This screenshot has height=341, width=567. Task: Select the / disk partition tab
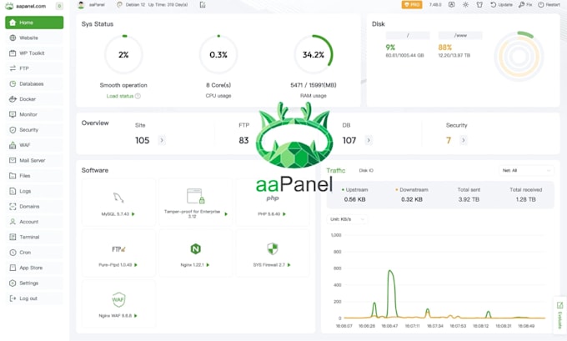(408, 36)
